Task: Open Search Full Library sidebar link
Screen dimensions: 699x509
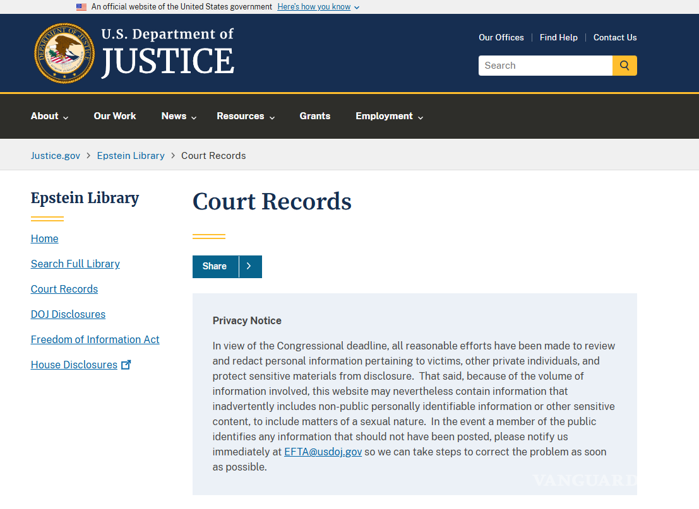Action: click(75, 264)
